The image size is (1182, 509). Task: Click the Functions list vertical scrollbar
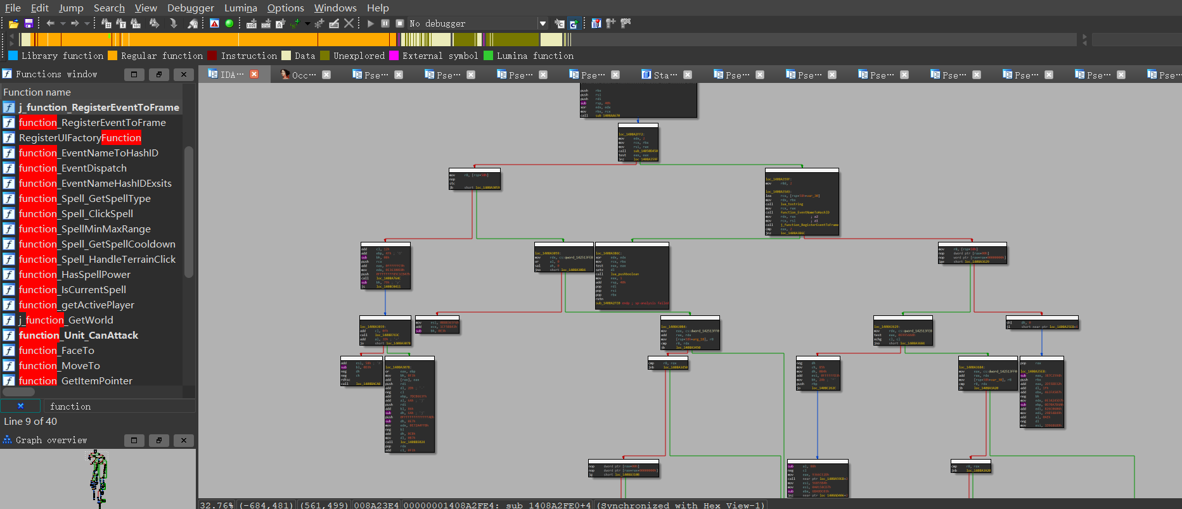click(188, 211)
